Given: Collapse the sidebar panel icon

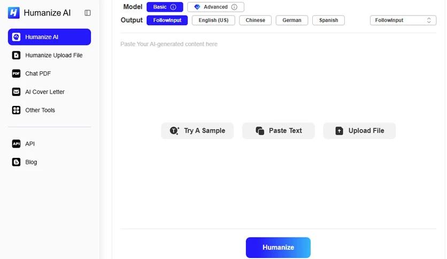Looking at the screenshot, I should [88, 13].
